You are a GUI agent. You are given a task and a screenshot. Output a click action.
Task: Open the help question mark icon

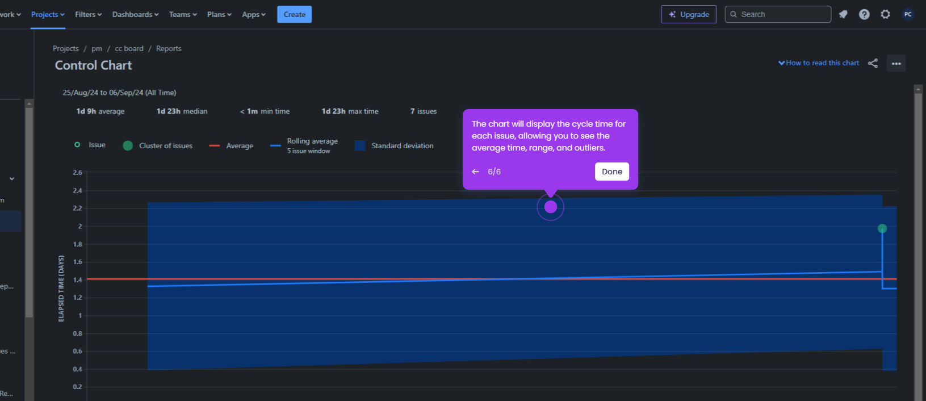[864, 14]
